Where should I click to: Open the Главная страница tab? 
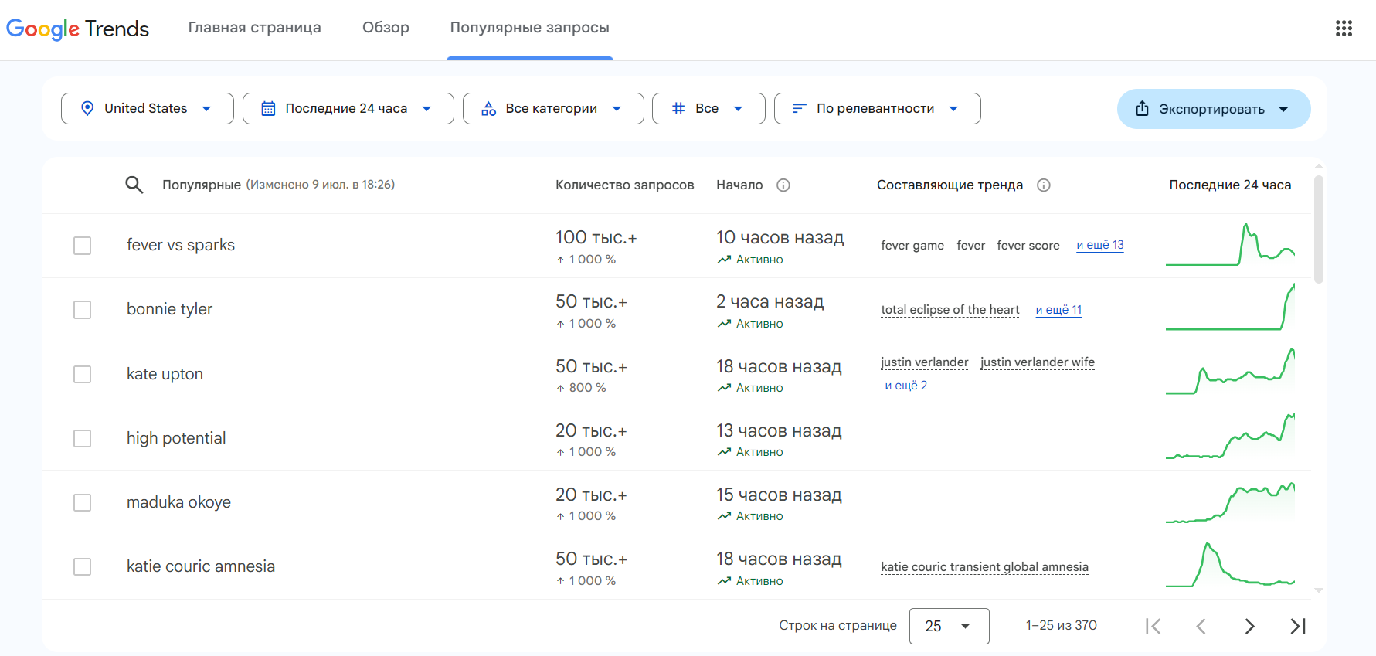coord(255,28)
